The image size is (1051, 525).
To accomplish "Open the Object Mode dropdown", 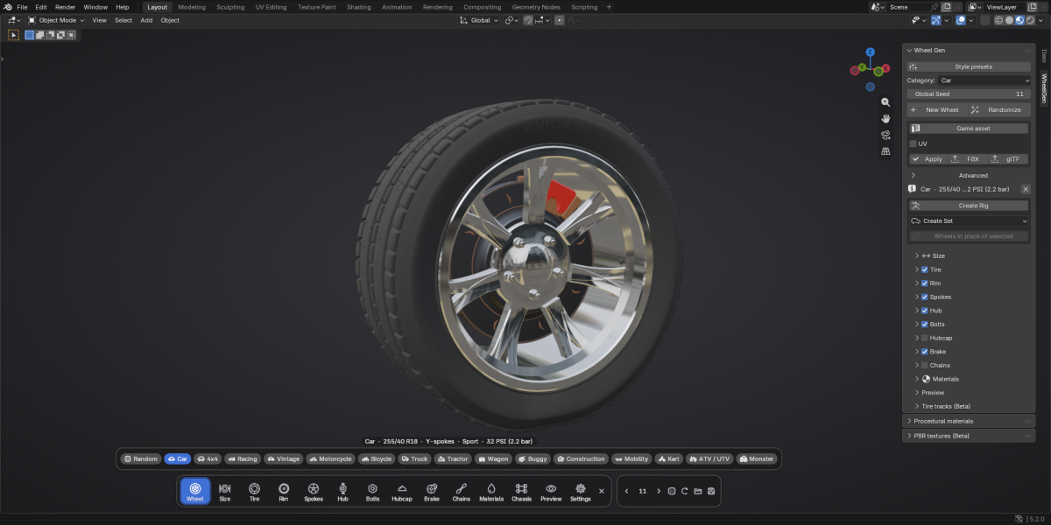I will [x=56, y=20].
